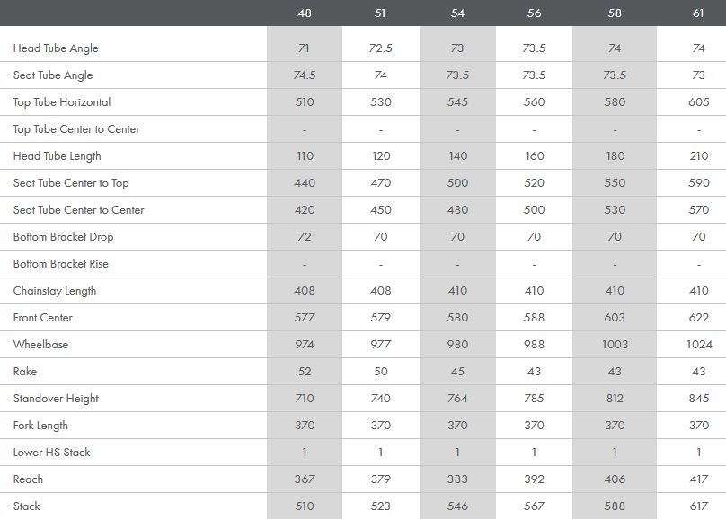The height and width of the screenshot is (519, 726).
Task: Click the Head Tube Angle row label
Action: click(x=56, y=48)
